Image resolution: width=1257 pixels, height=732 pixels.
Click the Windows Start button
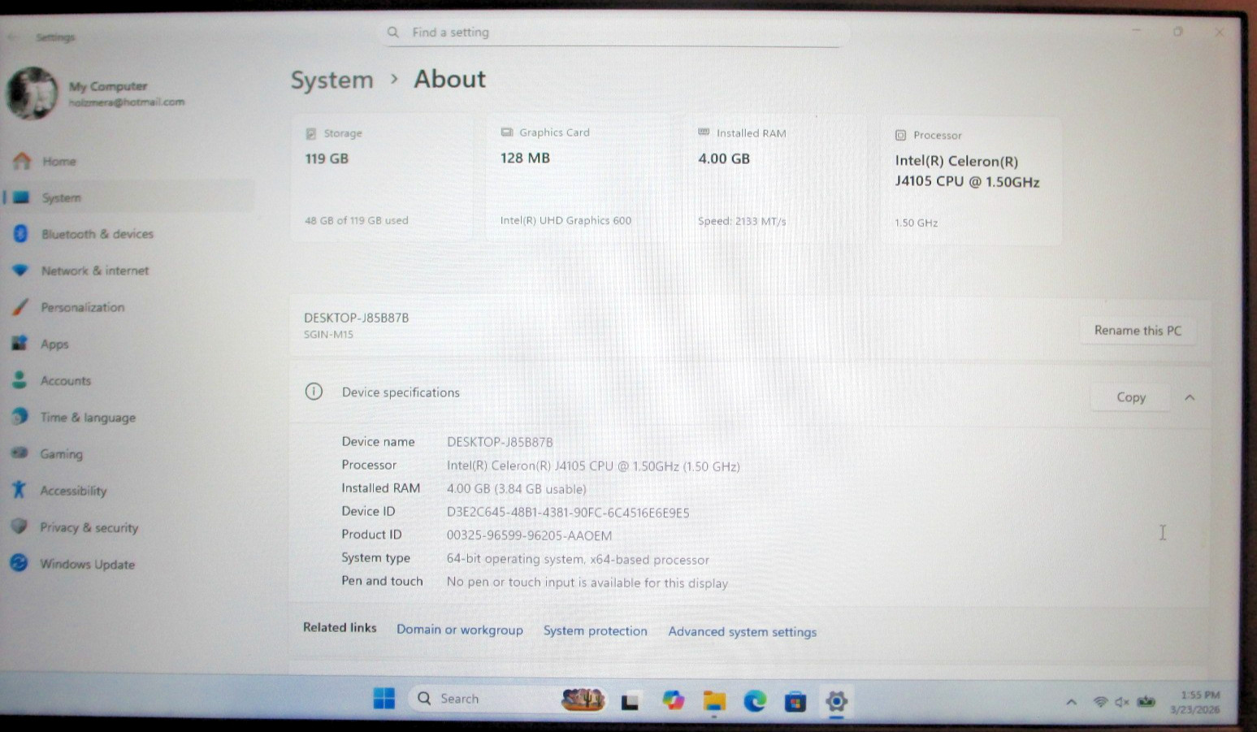tap(384, 699)
